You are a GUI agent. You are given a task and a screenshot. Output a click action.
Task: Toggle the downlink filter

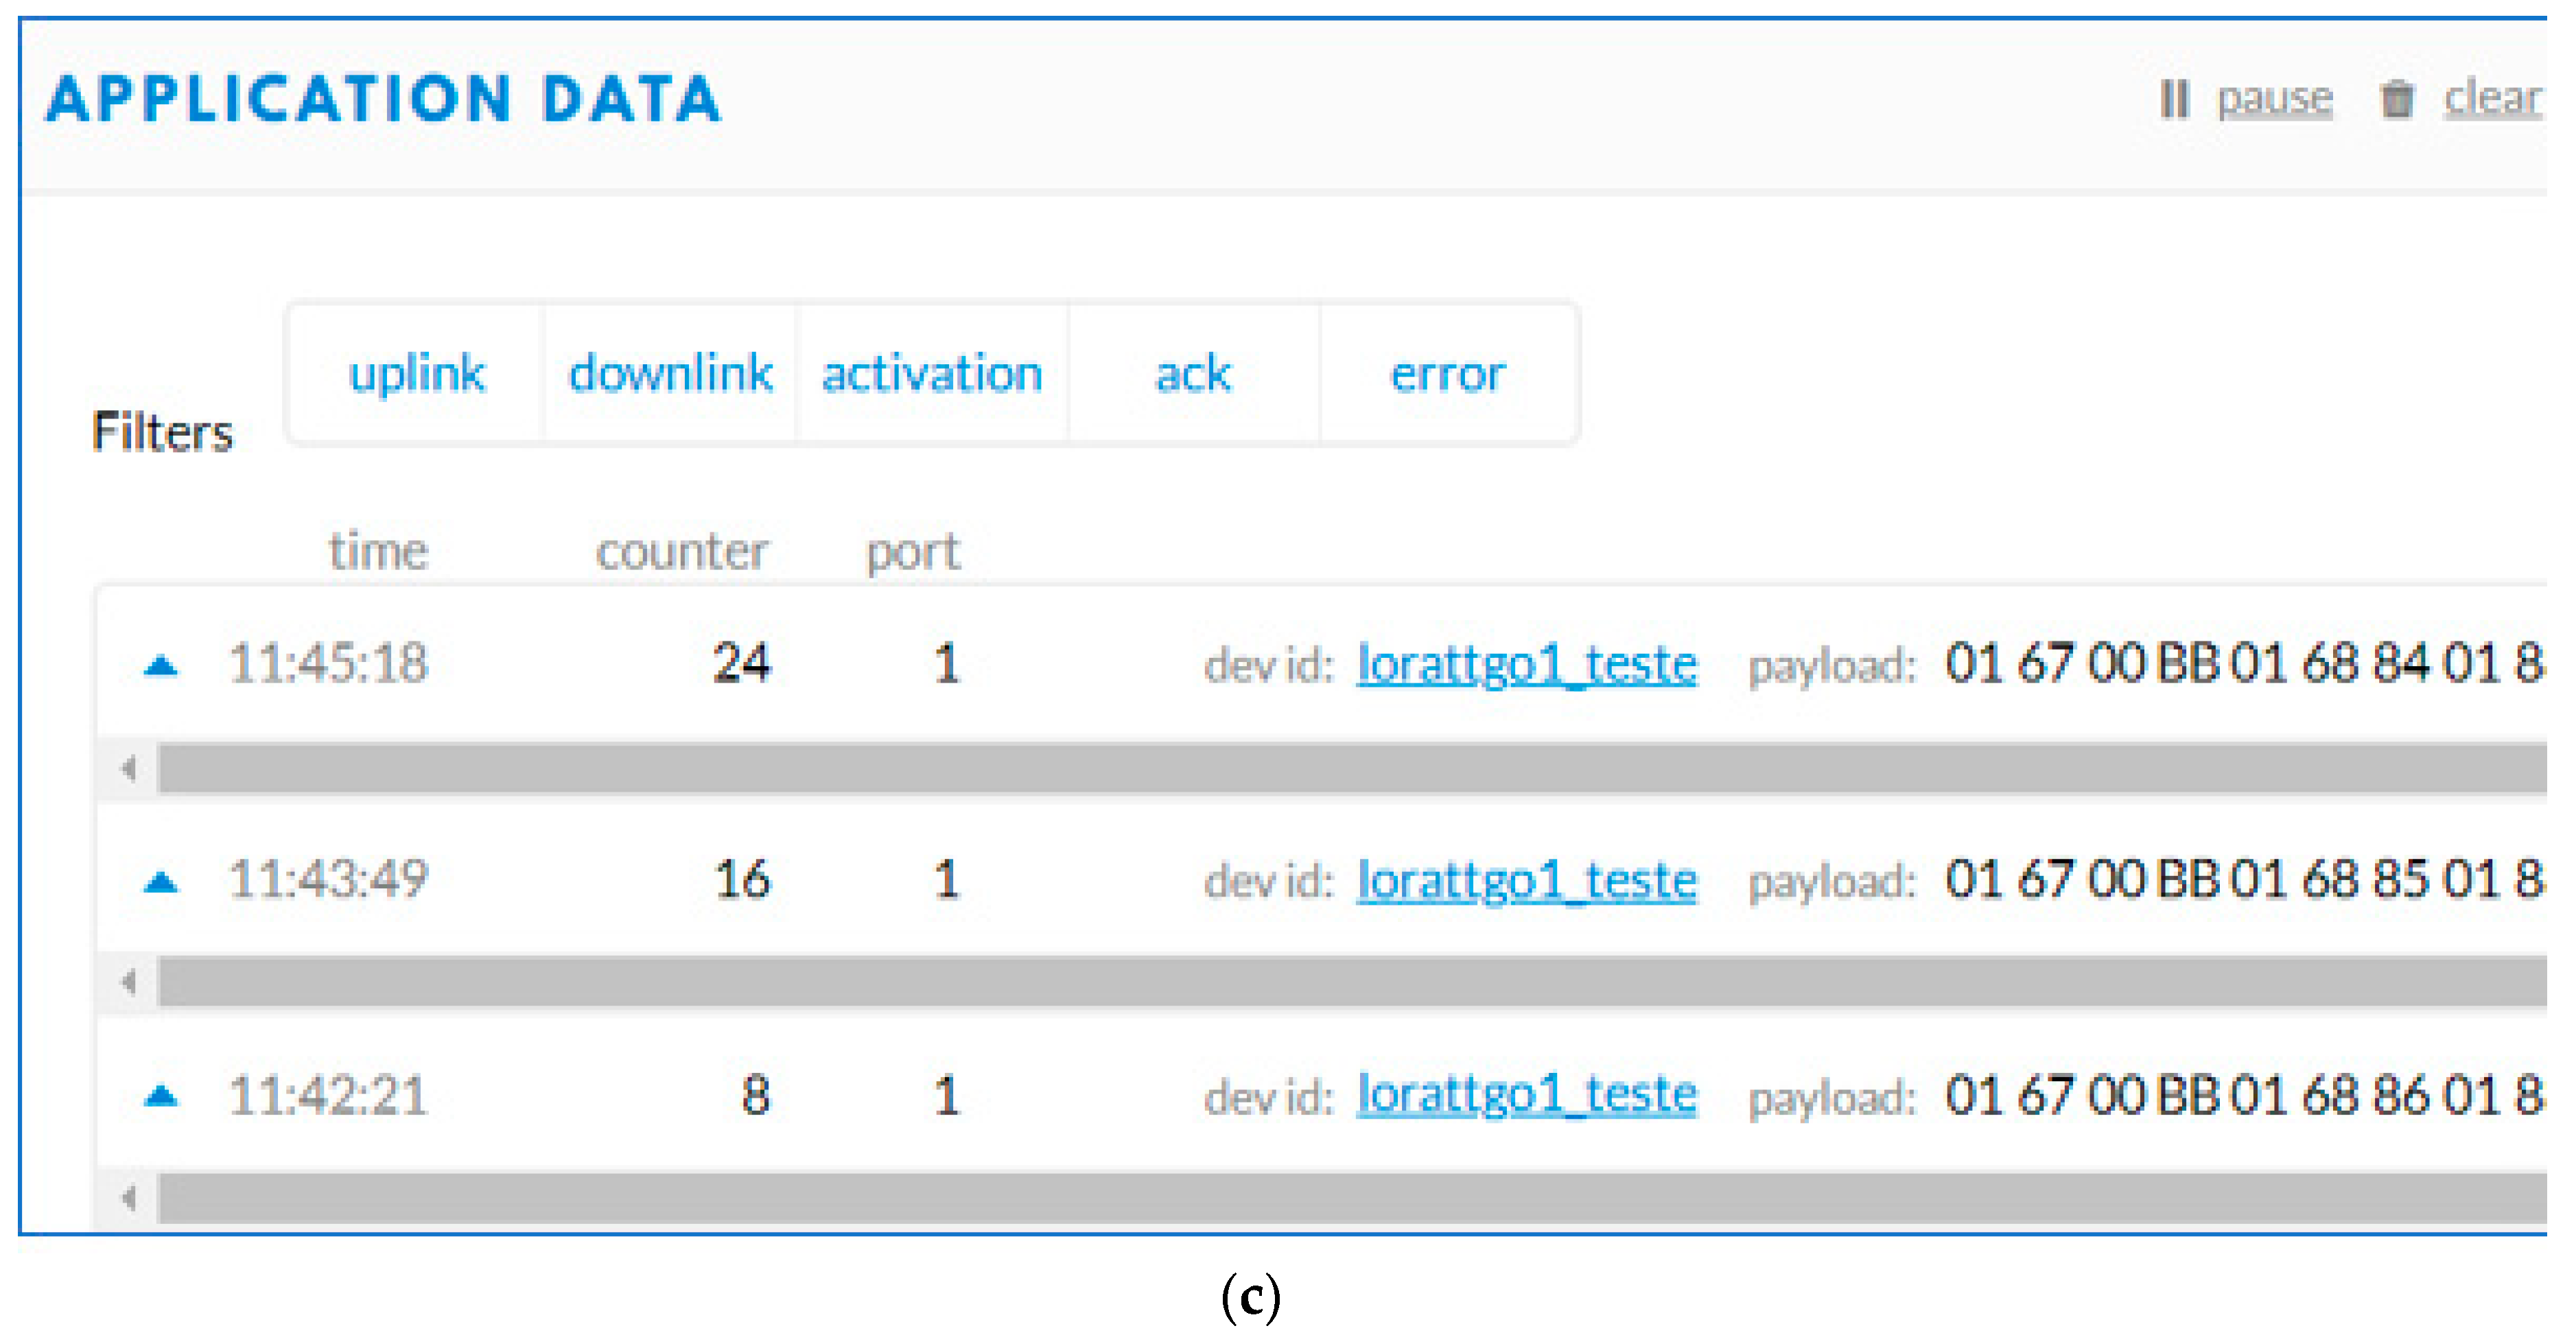click(x=670, y=373)
